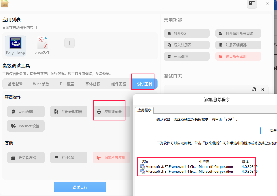Start 调试运行 blue button
277x196 pixels.
[x=80, y=187]
